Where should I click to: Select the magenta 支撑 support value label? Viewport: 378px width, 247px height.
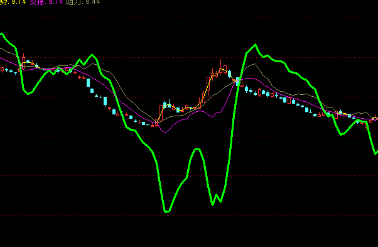(46, 2)
